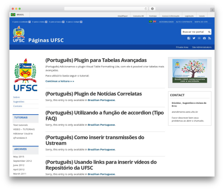Open UFSC Twitter icon

pos(194,38)
